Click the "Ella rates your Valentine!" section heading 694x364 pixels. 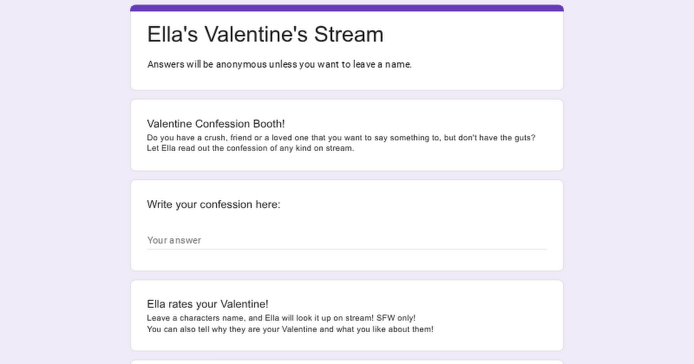click(207, 304)
